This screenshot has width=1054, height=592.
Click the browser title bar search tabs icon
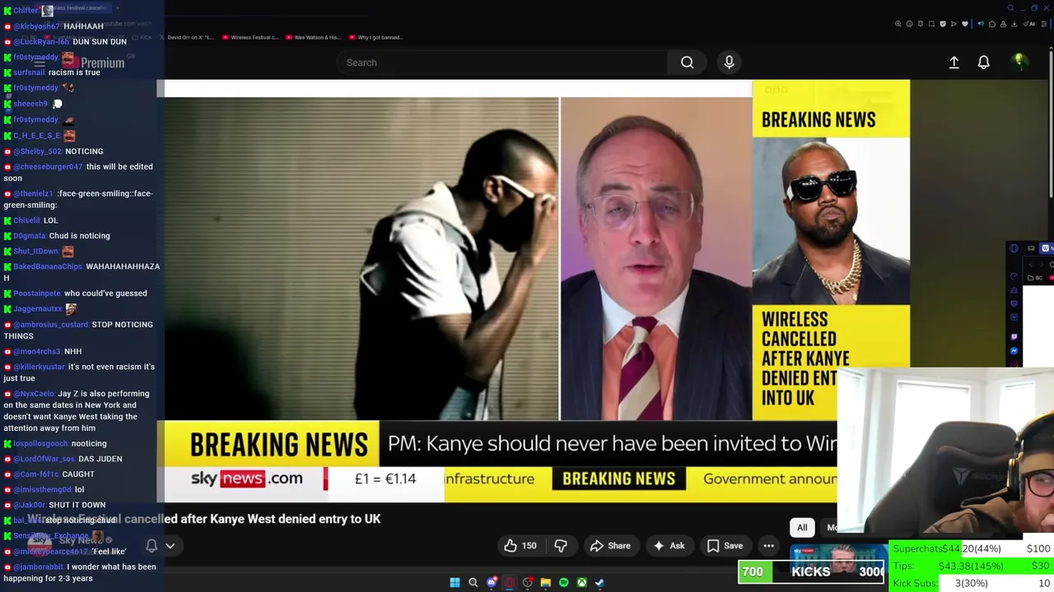(1010, 8)
